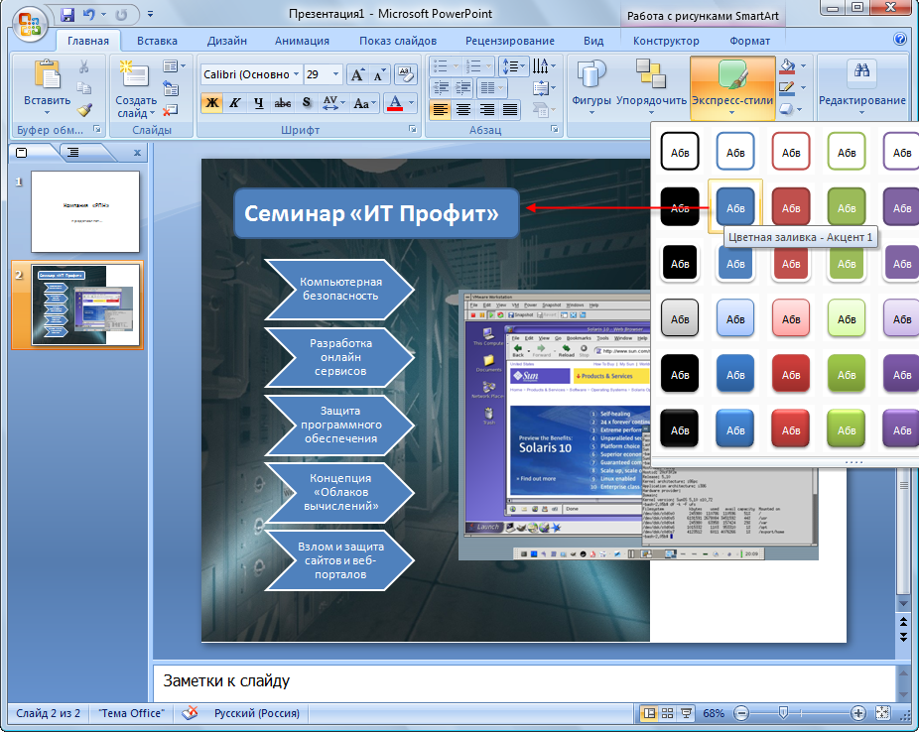Open the Вставка ribbon tab
This screenshot has height=732, width=919.
157,41
